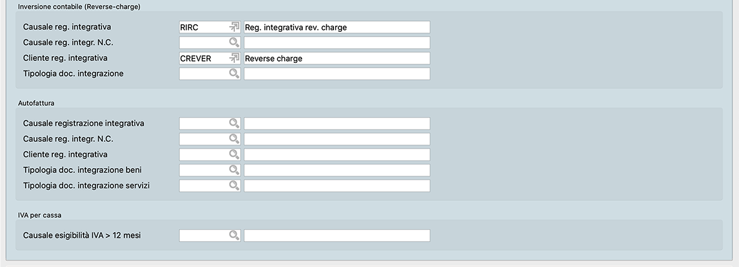Click search icon for Reverse-charge Causale reg. integr. N.C.
739x267 pixels.
click(234, 43)
